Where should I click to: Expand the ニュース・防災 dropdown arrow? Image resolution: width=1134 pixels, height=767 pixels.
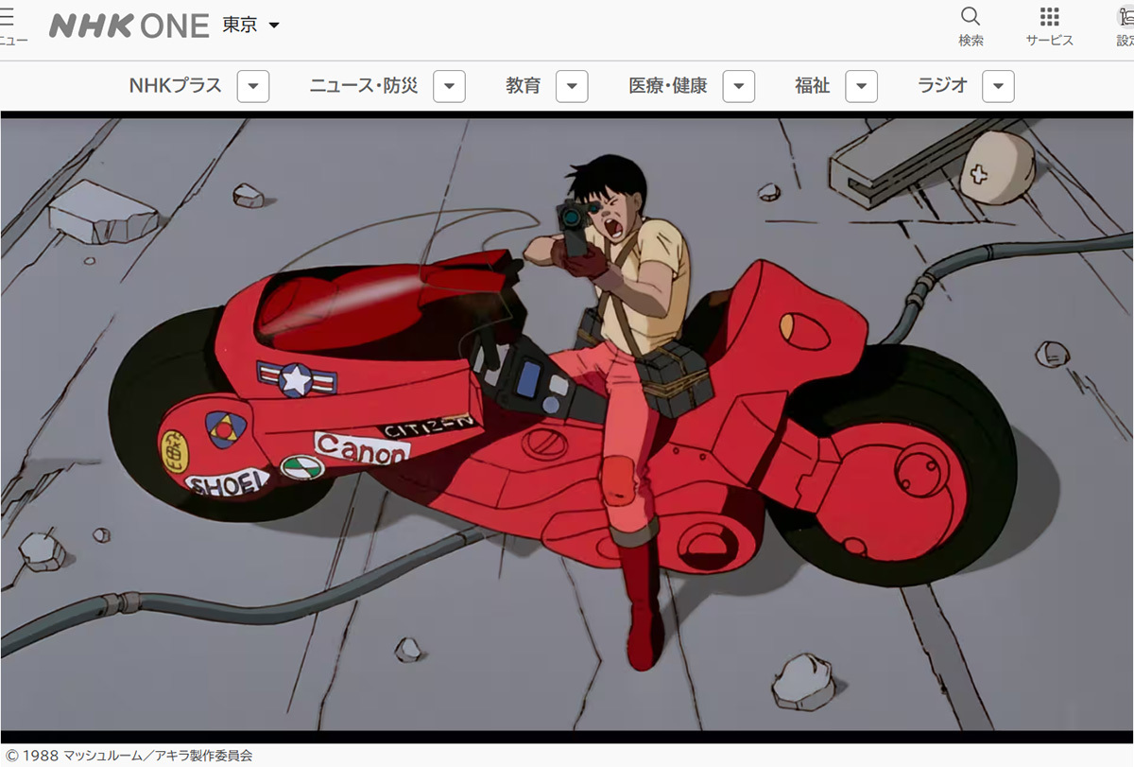click(x=449, y=86)
